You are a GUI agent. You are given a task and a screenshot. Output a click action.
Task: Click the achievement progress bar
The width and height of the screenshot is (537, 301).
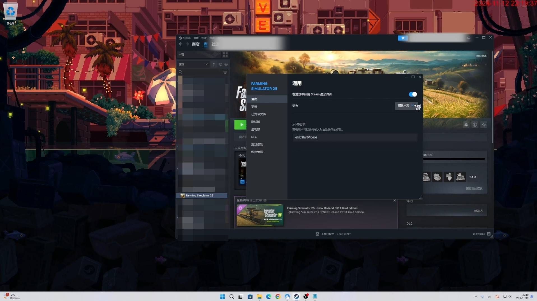pyautogui.click(x=454, y=159)
